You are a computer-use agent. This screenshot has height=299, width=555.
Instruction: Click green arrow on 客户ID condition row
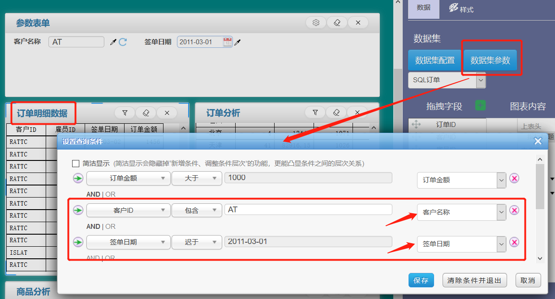78,210
